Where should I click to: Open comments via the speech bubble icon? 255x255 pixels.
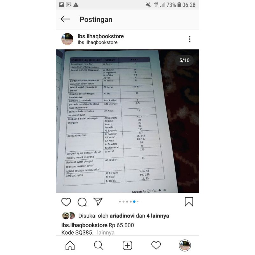[x=82, y=202]
